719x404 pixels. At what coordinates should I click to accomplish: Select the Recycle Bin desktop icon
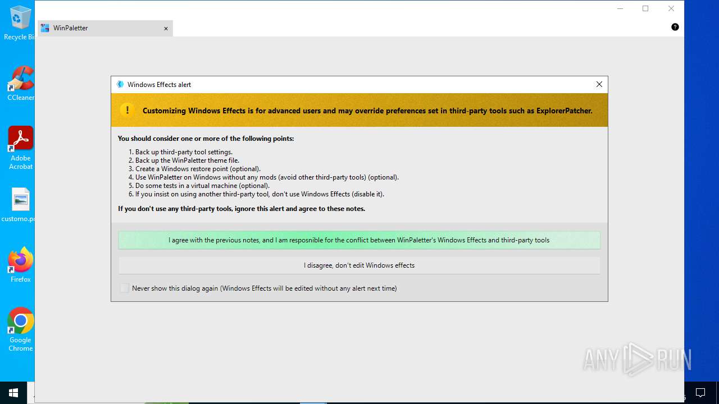tap(20, 22)
